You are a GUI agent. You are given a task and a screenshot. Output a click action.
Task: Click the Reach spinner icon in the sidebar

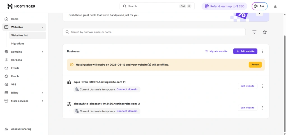[6, 76]
